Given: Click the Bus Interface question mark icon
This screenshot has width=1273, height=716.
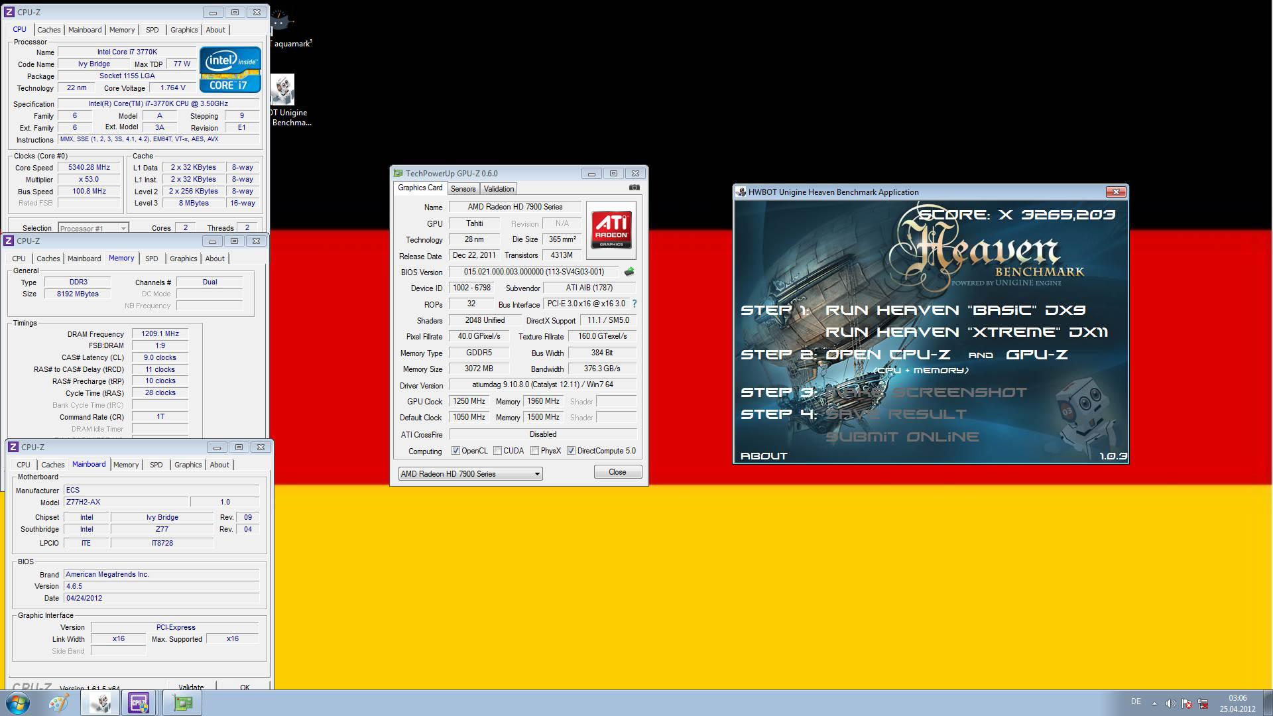Looking at the screenshot, I should (x=634, y=304).
